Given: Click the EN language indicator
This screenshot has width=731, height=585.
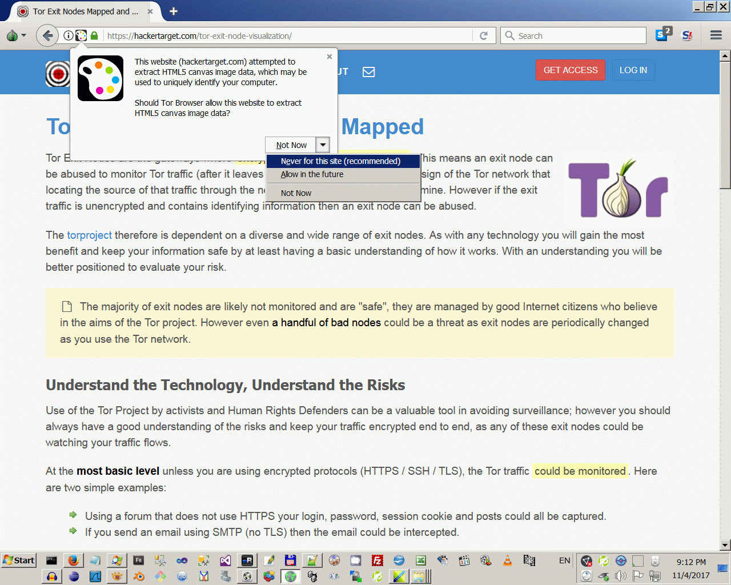Looking at the screenshot, I should click(564, 560).
